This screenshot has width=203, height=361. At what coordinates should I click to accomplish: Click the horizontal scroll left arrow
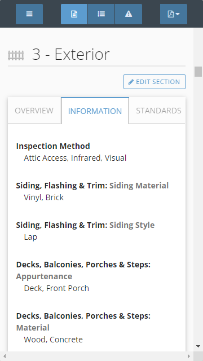(x=5, y=356)
